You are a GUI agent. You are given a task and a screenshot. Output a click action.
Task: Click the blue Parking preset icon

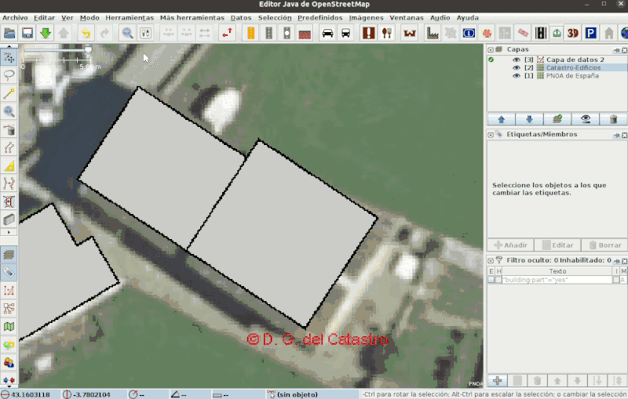click(x=591, y=33)
